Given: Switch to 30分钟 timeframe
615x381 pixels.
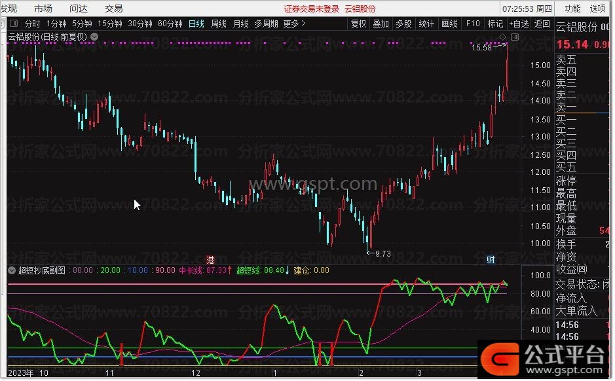Looking at the screenshot, I should [140, 24].
